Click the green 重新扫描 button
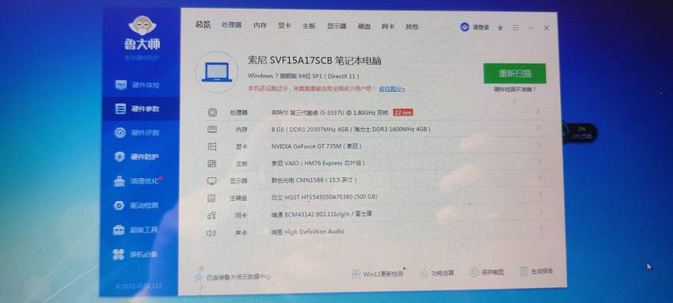The width and height of the screenshot is (673, 303). click(515, 74)
